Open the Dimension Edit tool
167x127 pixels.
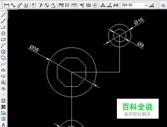103,5
